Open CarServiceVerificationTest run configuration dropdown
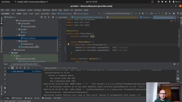Viewport: 182px width, 102px height. click(118, 14)
